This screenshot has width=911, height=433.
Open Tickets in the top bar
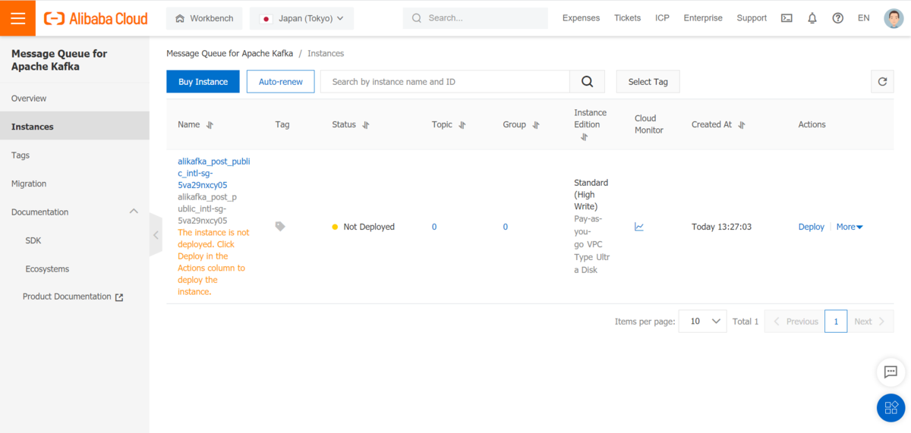[627, 18]
